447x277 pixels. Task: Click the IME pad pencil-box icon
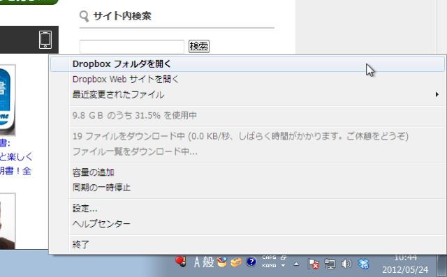click(221, 262)
